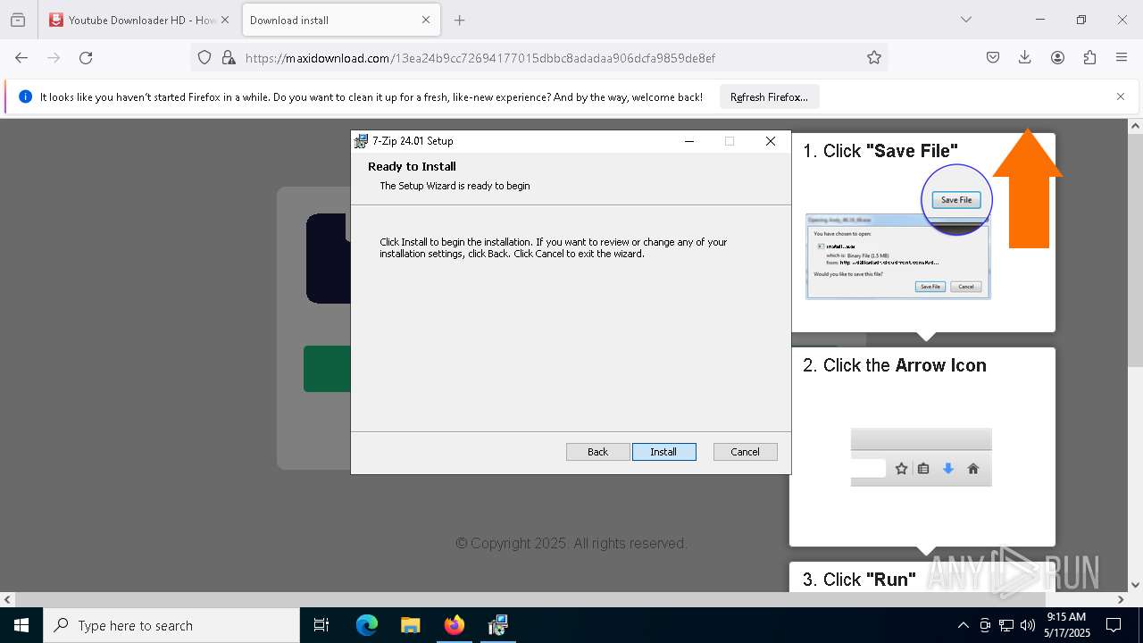The width and height of the screenshot is (1143, 643).
Task: Click Install in the 7-Zip setup
Action: pyautogui.click(x=663, y=452)
